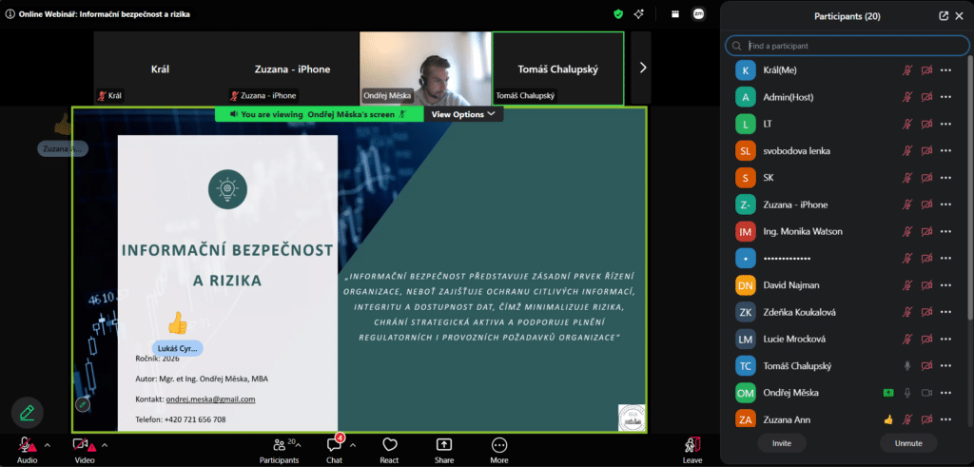Click the screen-sharing indicator for Ondřej Měska
The height and width of the screenshot is (467, 974).
888,393
